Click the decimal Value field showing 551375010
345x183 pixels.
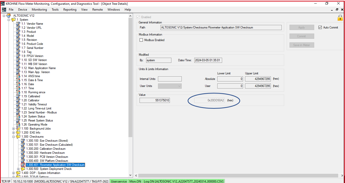pyautogui.click(x=155, y=100)
